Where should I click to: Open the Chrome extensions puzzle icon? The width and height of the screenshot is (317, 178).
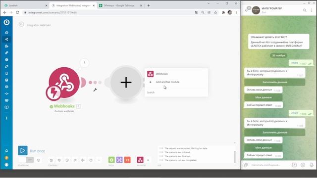[223, 12]
